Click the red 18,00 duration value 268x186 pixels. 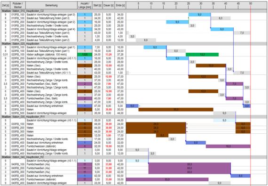[109, 146]
